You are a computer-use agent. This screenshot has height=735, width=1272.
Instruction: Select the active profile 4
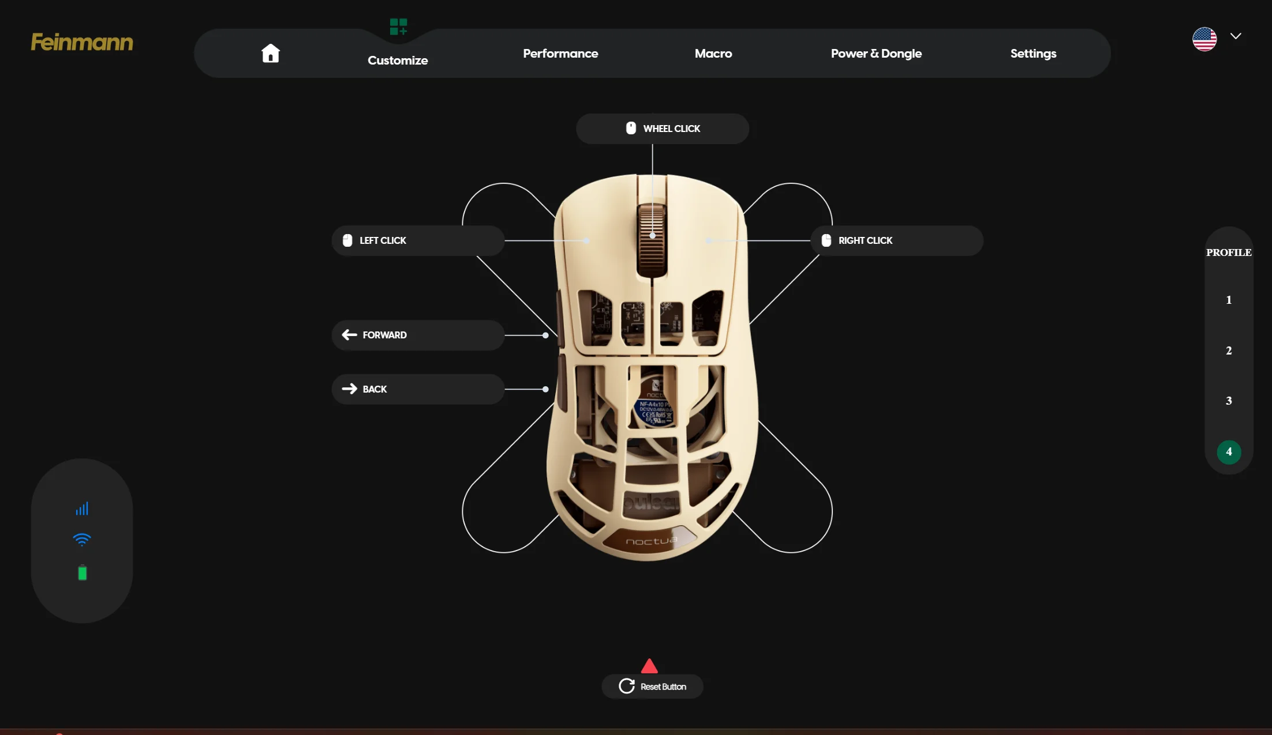[x=1229, y=452]
